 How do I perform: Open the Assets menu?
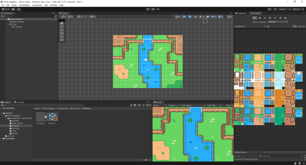point(14,5)
